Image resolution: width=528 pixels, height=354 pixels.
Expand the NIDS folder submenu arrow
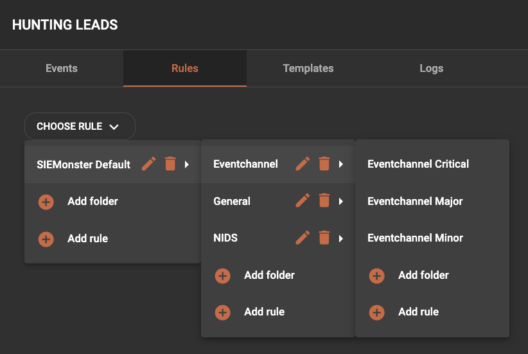(341, 239)
